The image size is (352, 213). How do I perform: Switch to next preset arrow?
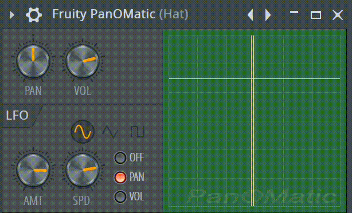(268, 15)
